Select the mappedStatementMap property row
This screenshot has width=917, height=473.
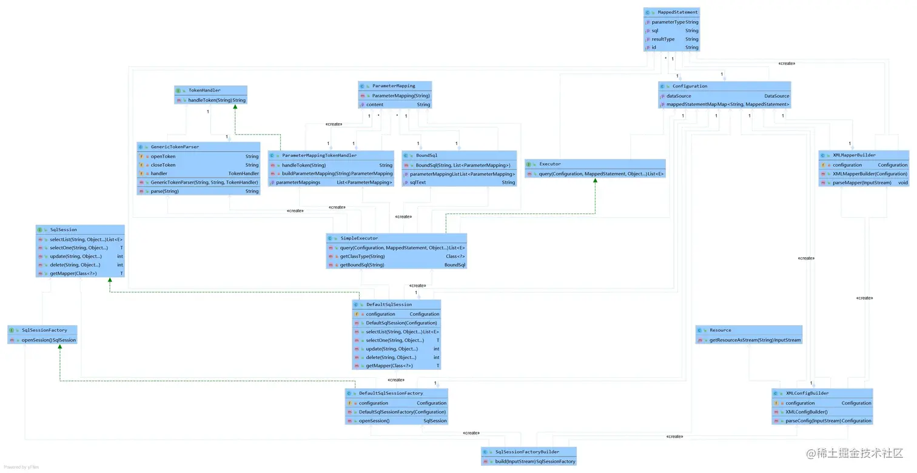click(x=724, y=104)
